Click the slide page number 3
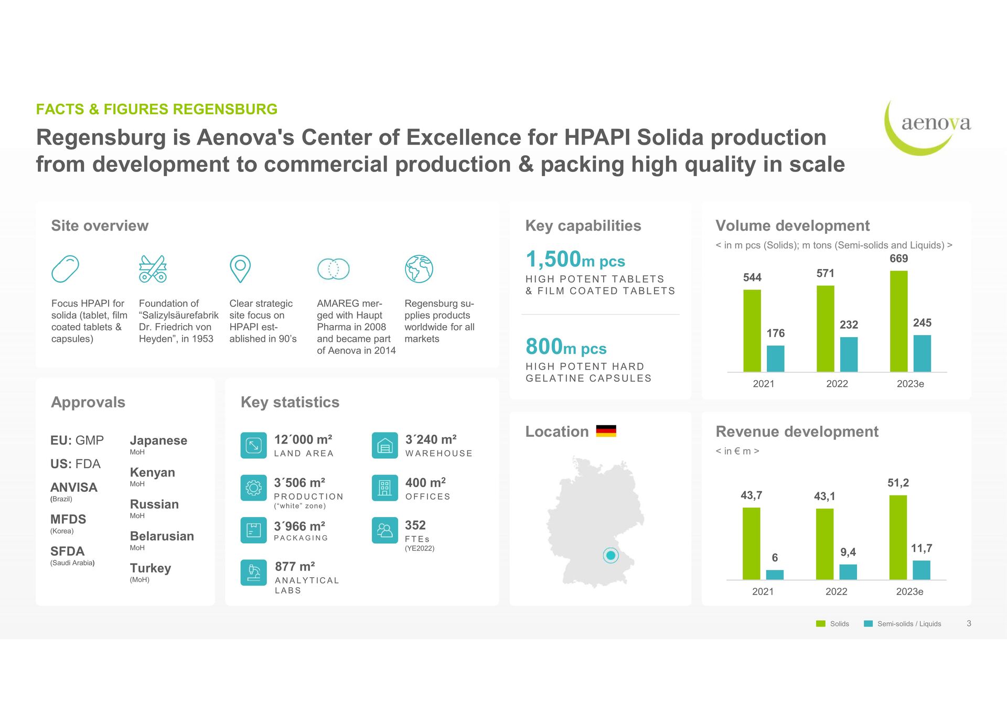The image size is (1007, 712). (969, 623)
